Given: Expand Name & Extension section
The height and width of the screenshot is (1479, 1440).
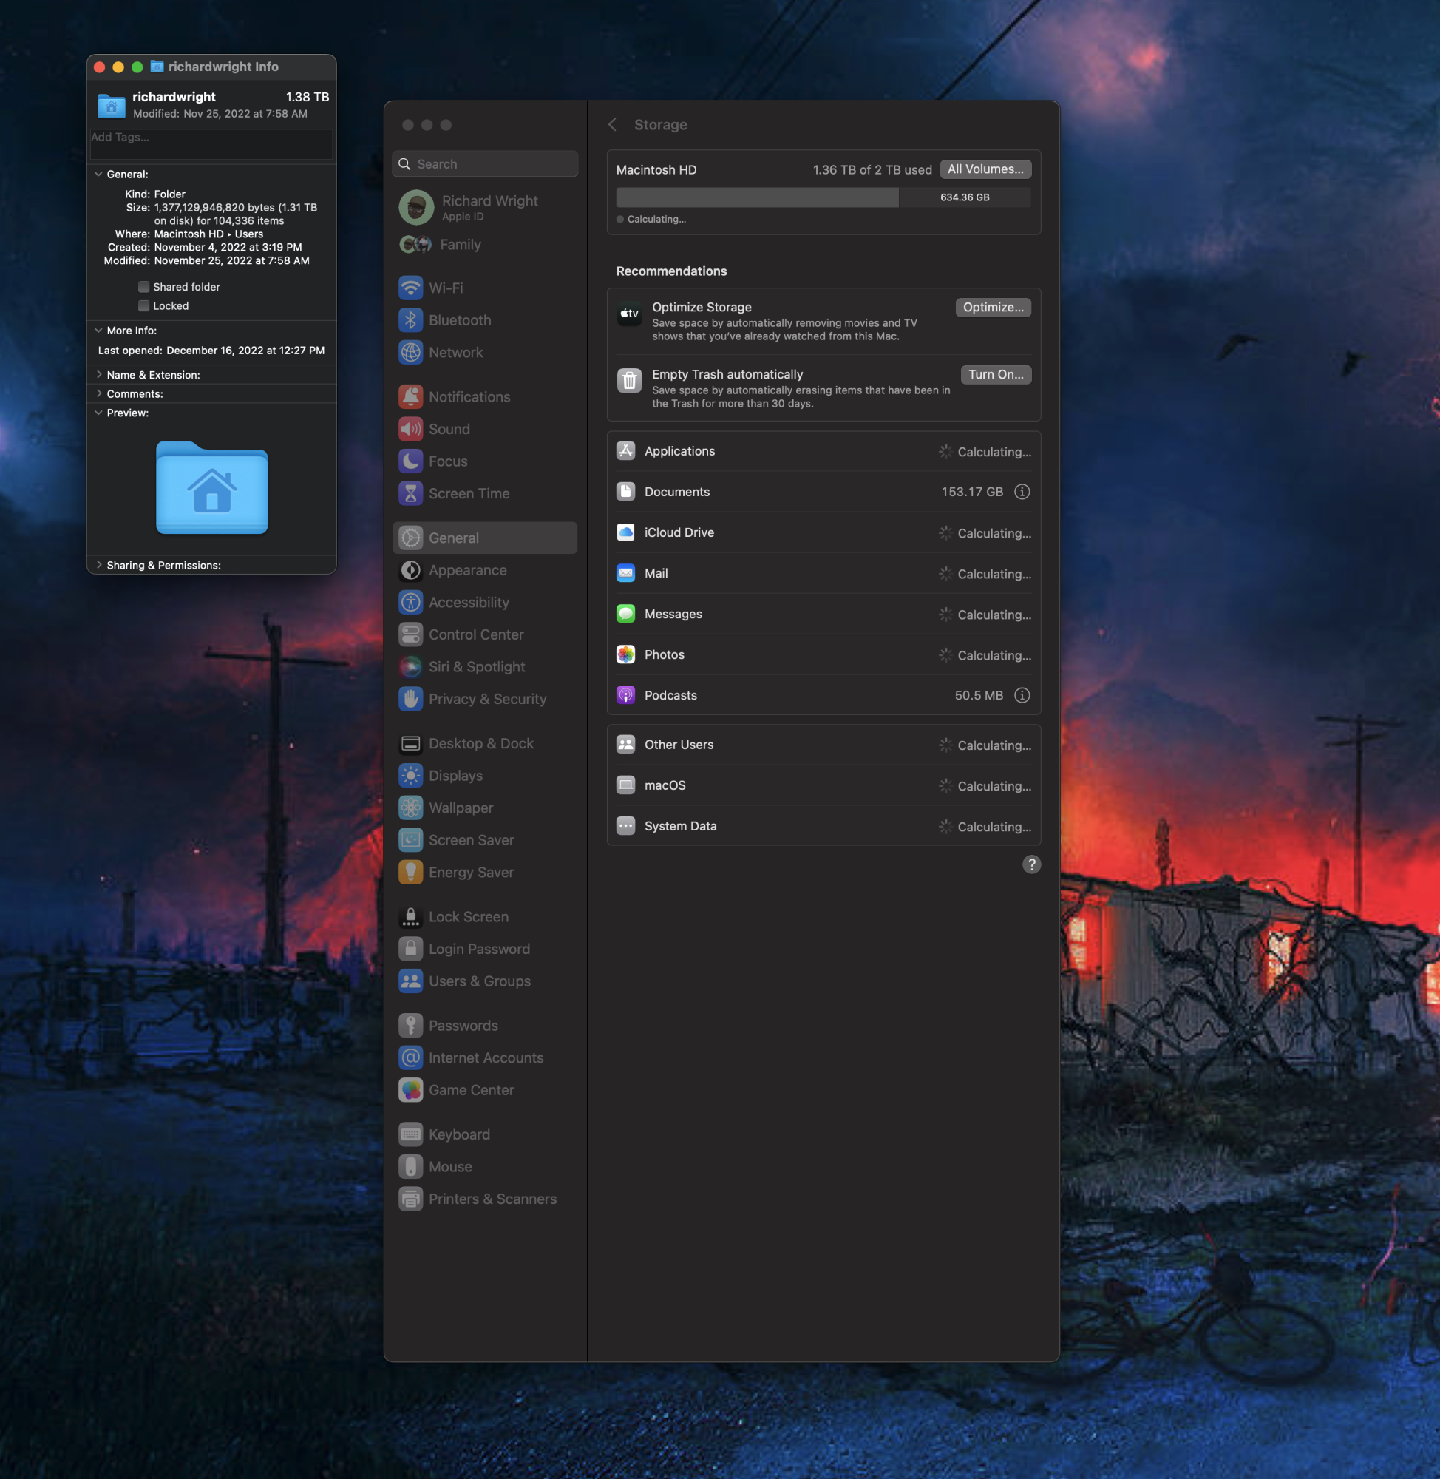Looking at the screenshot, I should point(98,374).
